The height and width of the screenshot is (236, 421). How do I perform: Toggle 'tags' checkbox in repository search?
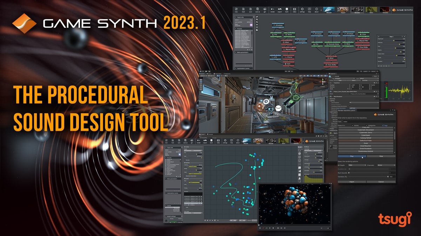[x=382, y=125]
